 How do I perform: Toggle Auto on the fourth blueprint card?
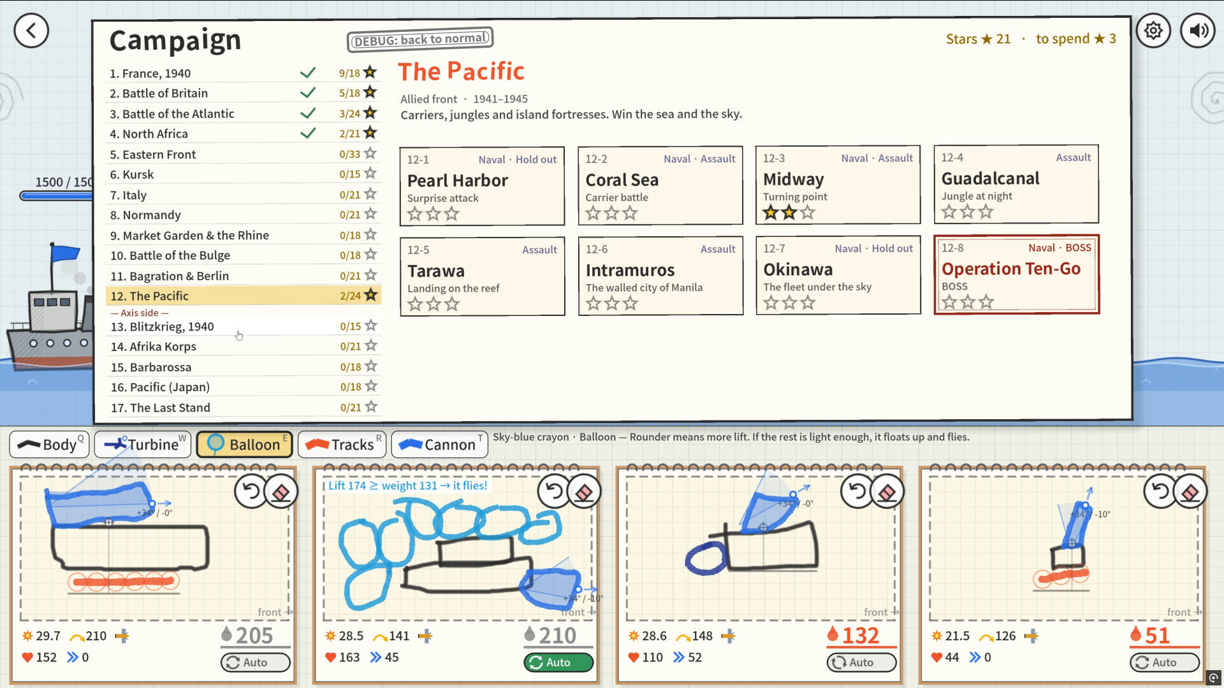(1165, 663)
